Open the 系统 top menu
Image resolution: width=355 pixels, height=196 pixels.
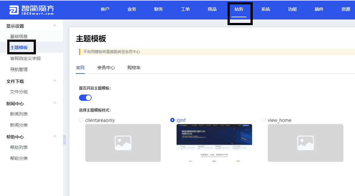[266, 9]
